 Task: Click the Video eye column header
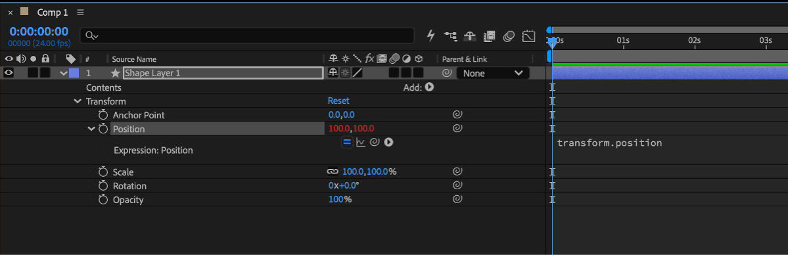(9, 59)
